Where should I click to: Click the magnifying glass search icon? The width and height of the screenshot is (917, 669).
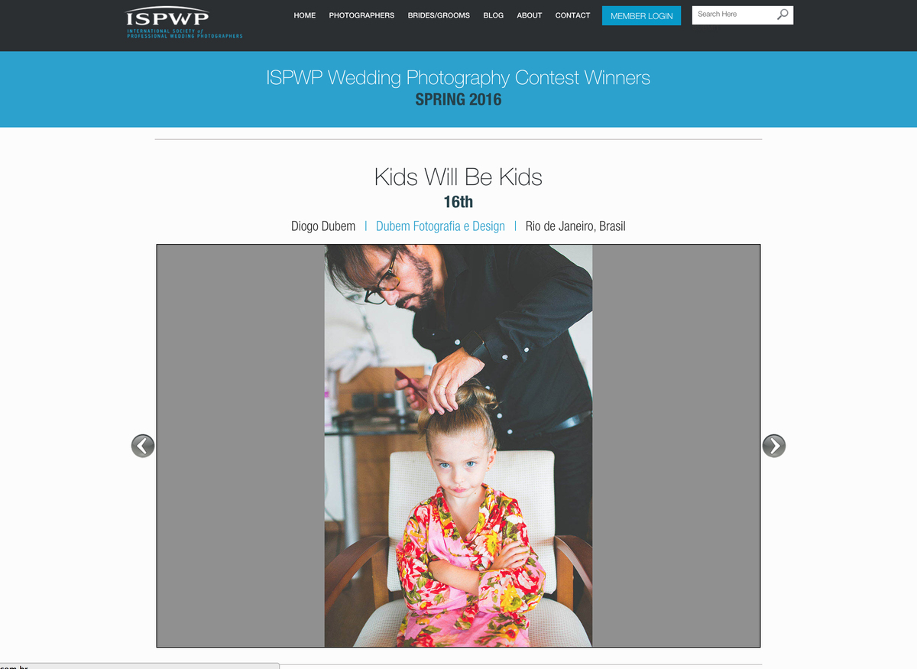pyautogui.click(x=783, y=15)
